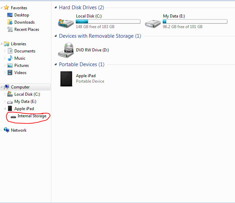Viewport: 235px width, 203px height.
Task: Select Internal Storage under Apple iPad
Action: (32, 116)
